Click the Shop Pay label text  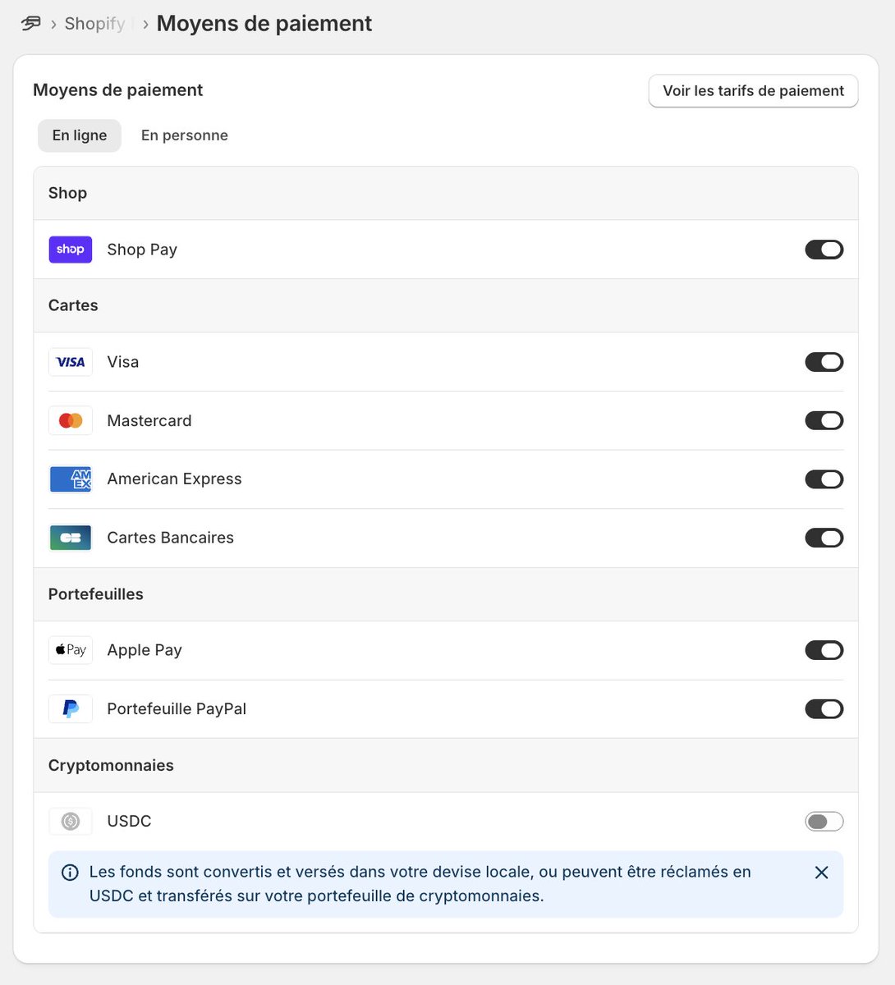pyautogui.click(x=142, y=250)
